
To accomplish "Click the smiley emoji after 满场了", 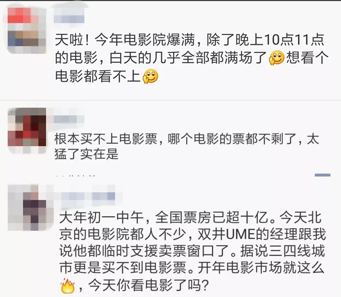I will (x=276, y=58).
